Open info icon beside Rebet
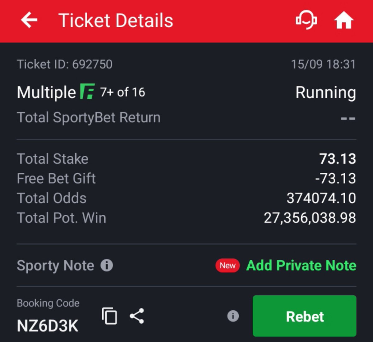 233,316
